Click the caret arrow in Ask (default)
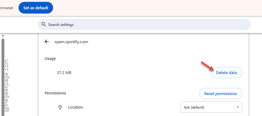The height and width of the screenshot is (116, 262). (238, 107)
